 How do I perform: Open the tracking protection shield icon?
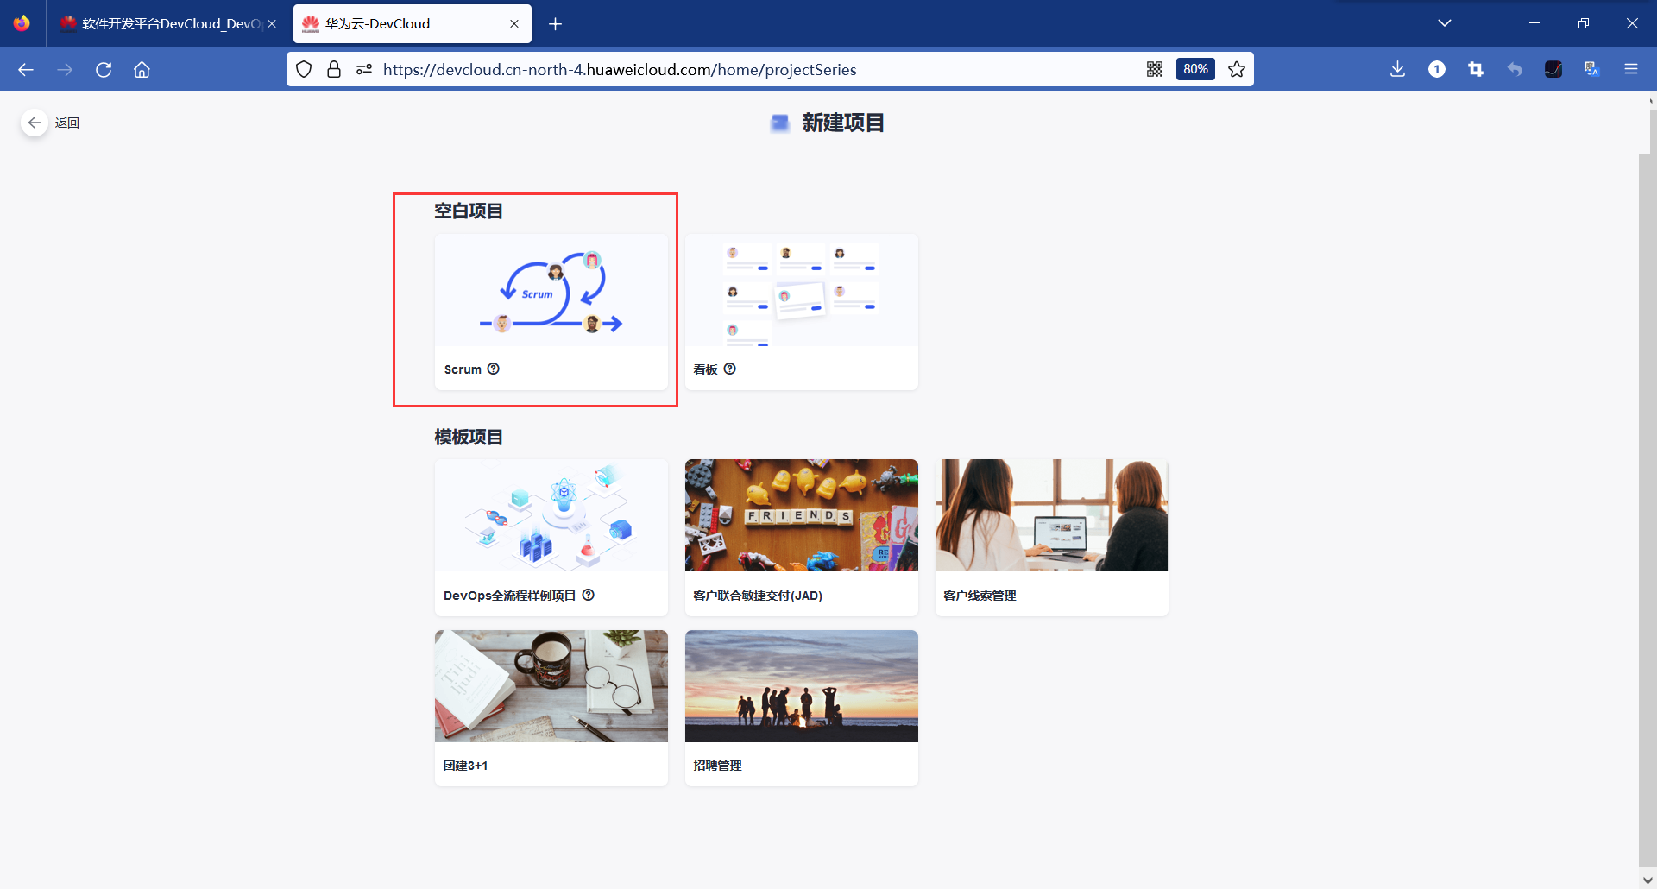[304, 70]
